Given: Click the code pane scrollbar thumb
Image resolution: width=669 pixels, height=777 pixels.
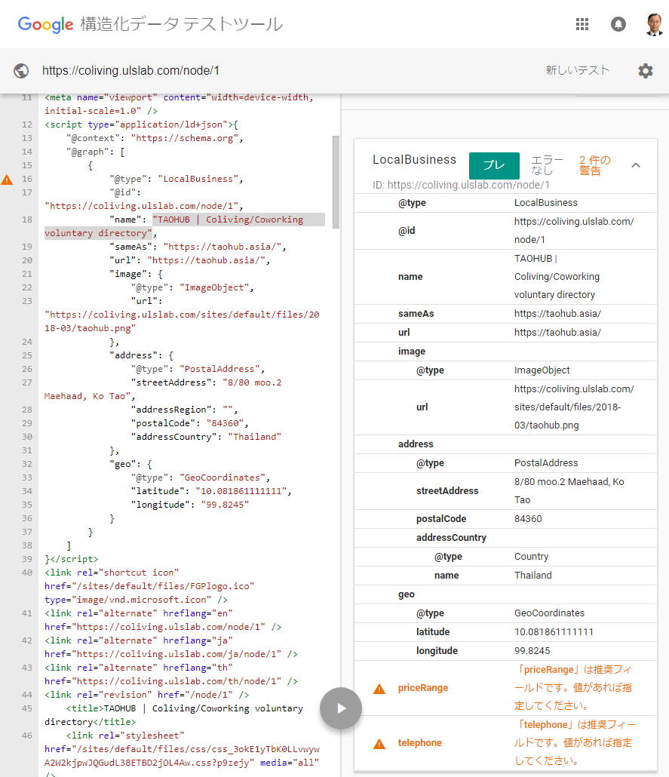Looking at the screenshot, I should tap(336, 182).
